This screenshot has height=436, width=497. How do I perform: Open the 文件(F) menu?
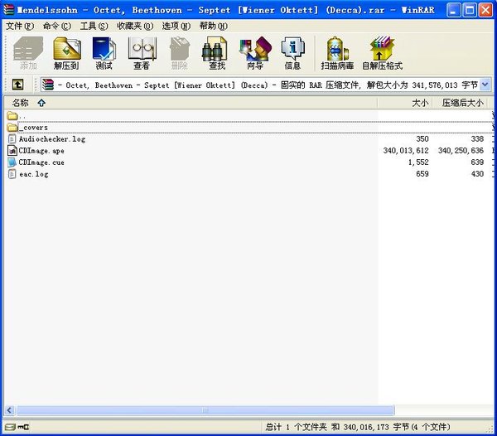click(x=20, y=26)
